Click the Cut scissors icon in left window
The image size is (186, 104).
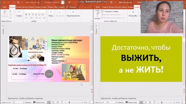click(x=10, y=12)
